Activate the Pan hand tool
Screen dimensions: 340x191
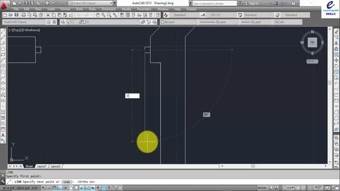click(98, 15)
